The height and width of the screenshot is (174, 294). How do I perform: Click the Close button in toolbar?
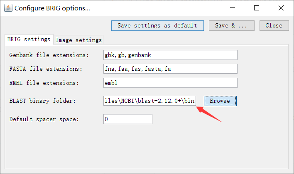[x=274, y=25]
